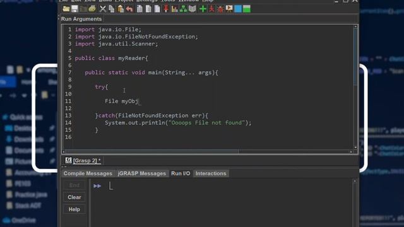Click the Run Arguments label
404x227 pixels.
(x=81, y=19)
